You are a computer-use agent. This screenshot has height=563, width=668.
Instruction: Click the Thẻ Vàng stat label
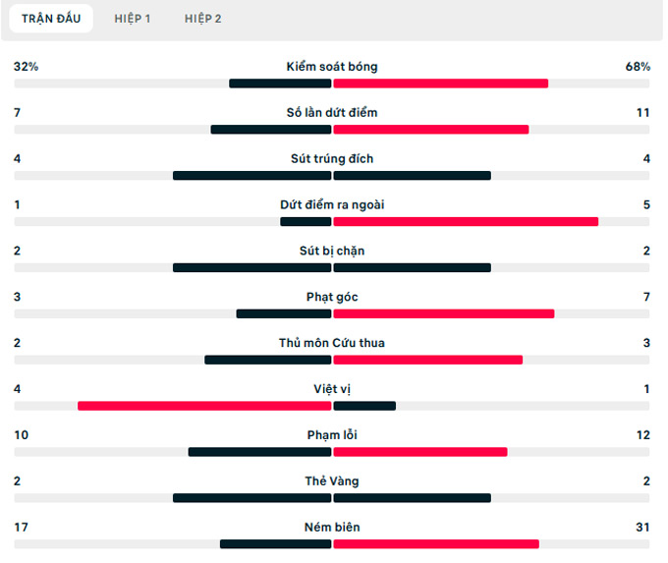coord(332,481)
